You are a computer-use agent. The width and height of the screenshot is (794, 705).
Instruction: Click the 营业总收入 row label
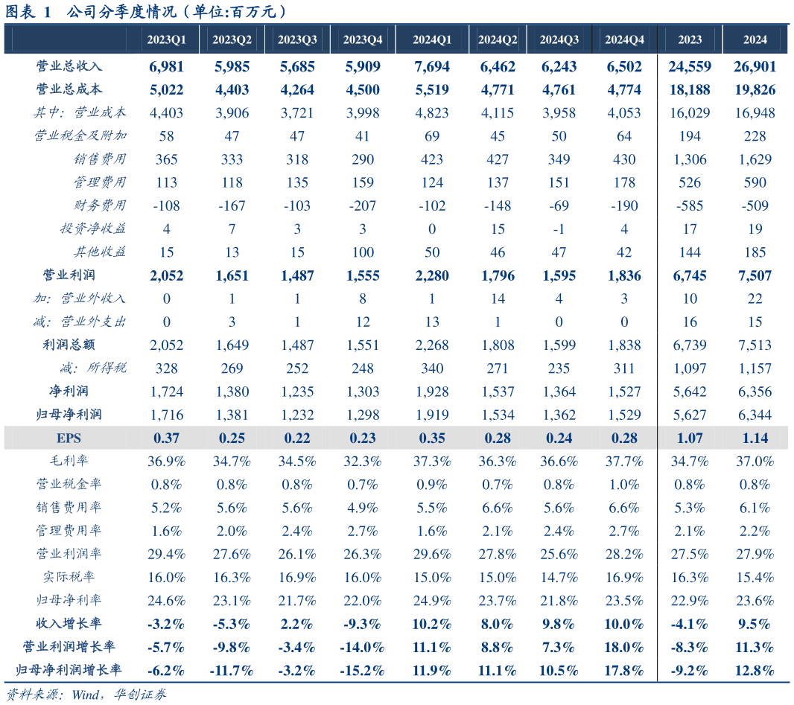click(69, 66)
